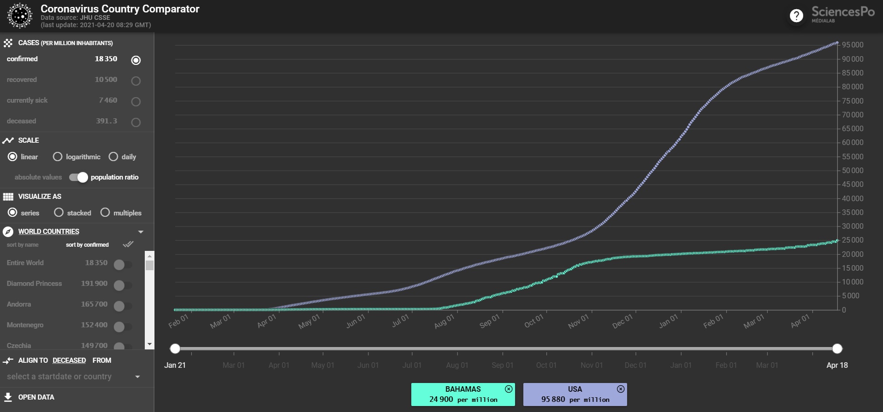Viewport: 883px width, 412px height.
Task: Select the recovered cases radio button
Action: [136, 81]
